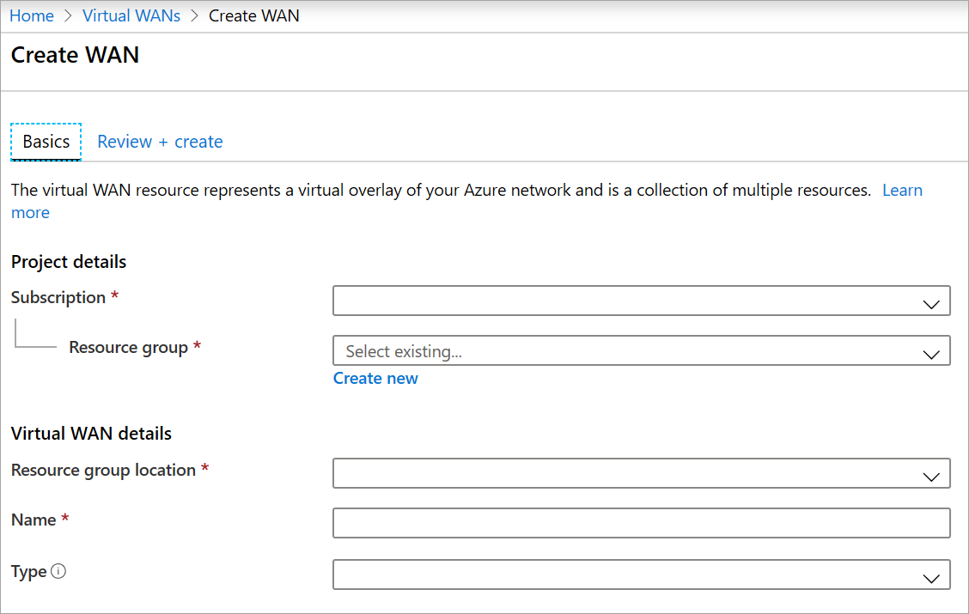Click Create new under Resource group
The width and height of the screenshot is (969, 614).
tap(375, 379)
